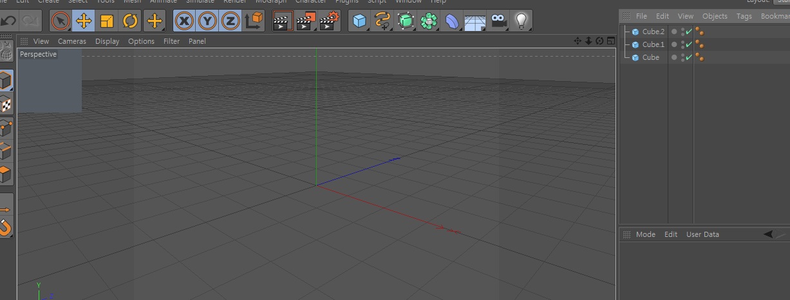Open Attribute Manager Edit menu
790x300 pixels.
click(671, 234)
